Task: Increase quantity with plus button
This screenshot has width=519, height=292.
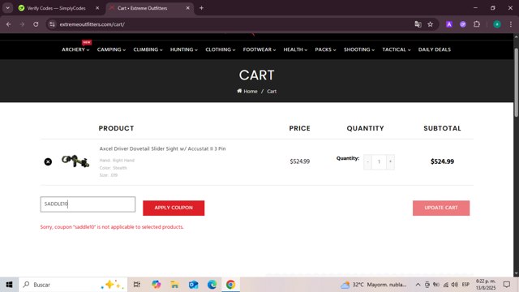Action: click(x=390, y=161)
